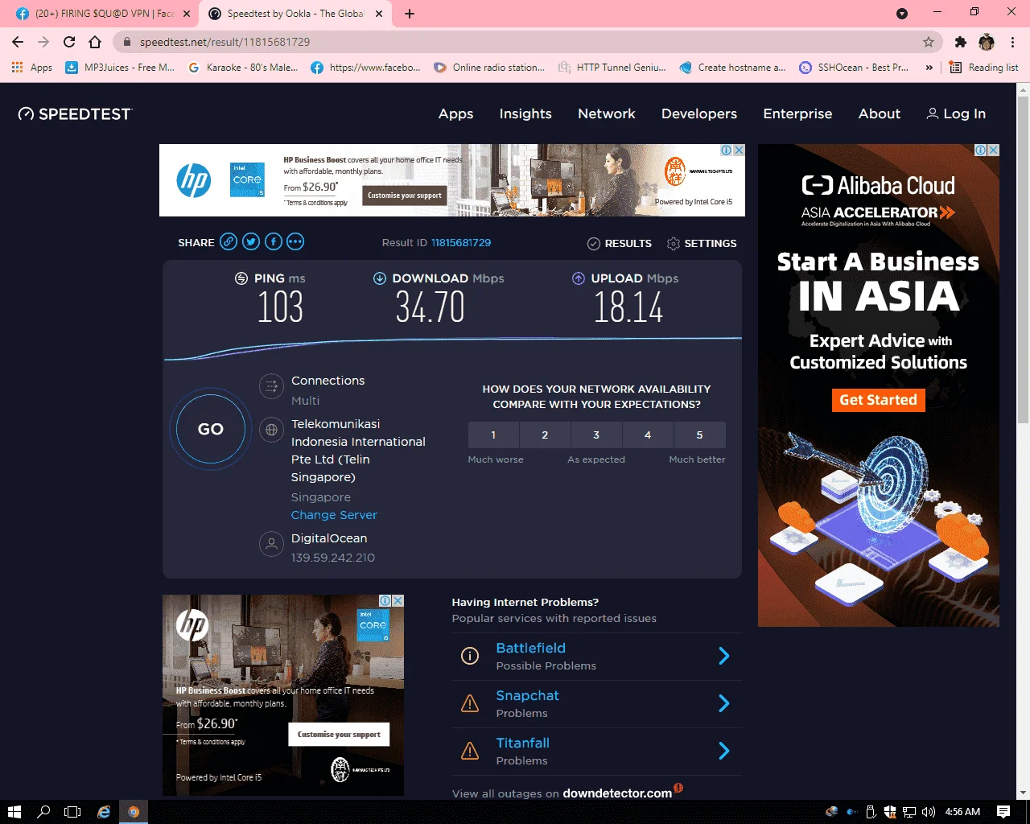Rate network availability as 3
This screenshot has width=1030, height=824.
596,435
